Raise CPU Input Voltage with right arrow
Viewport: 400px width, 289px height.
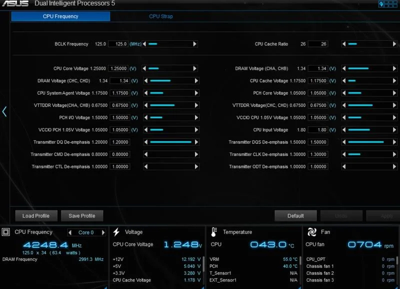coord(394,129)
